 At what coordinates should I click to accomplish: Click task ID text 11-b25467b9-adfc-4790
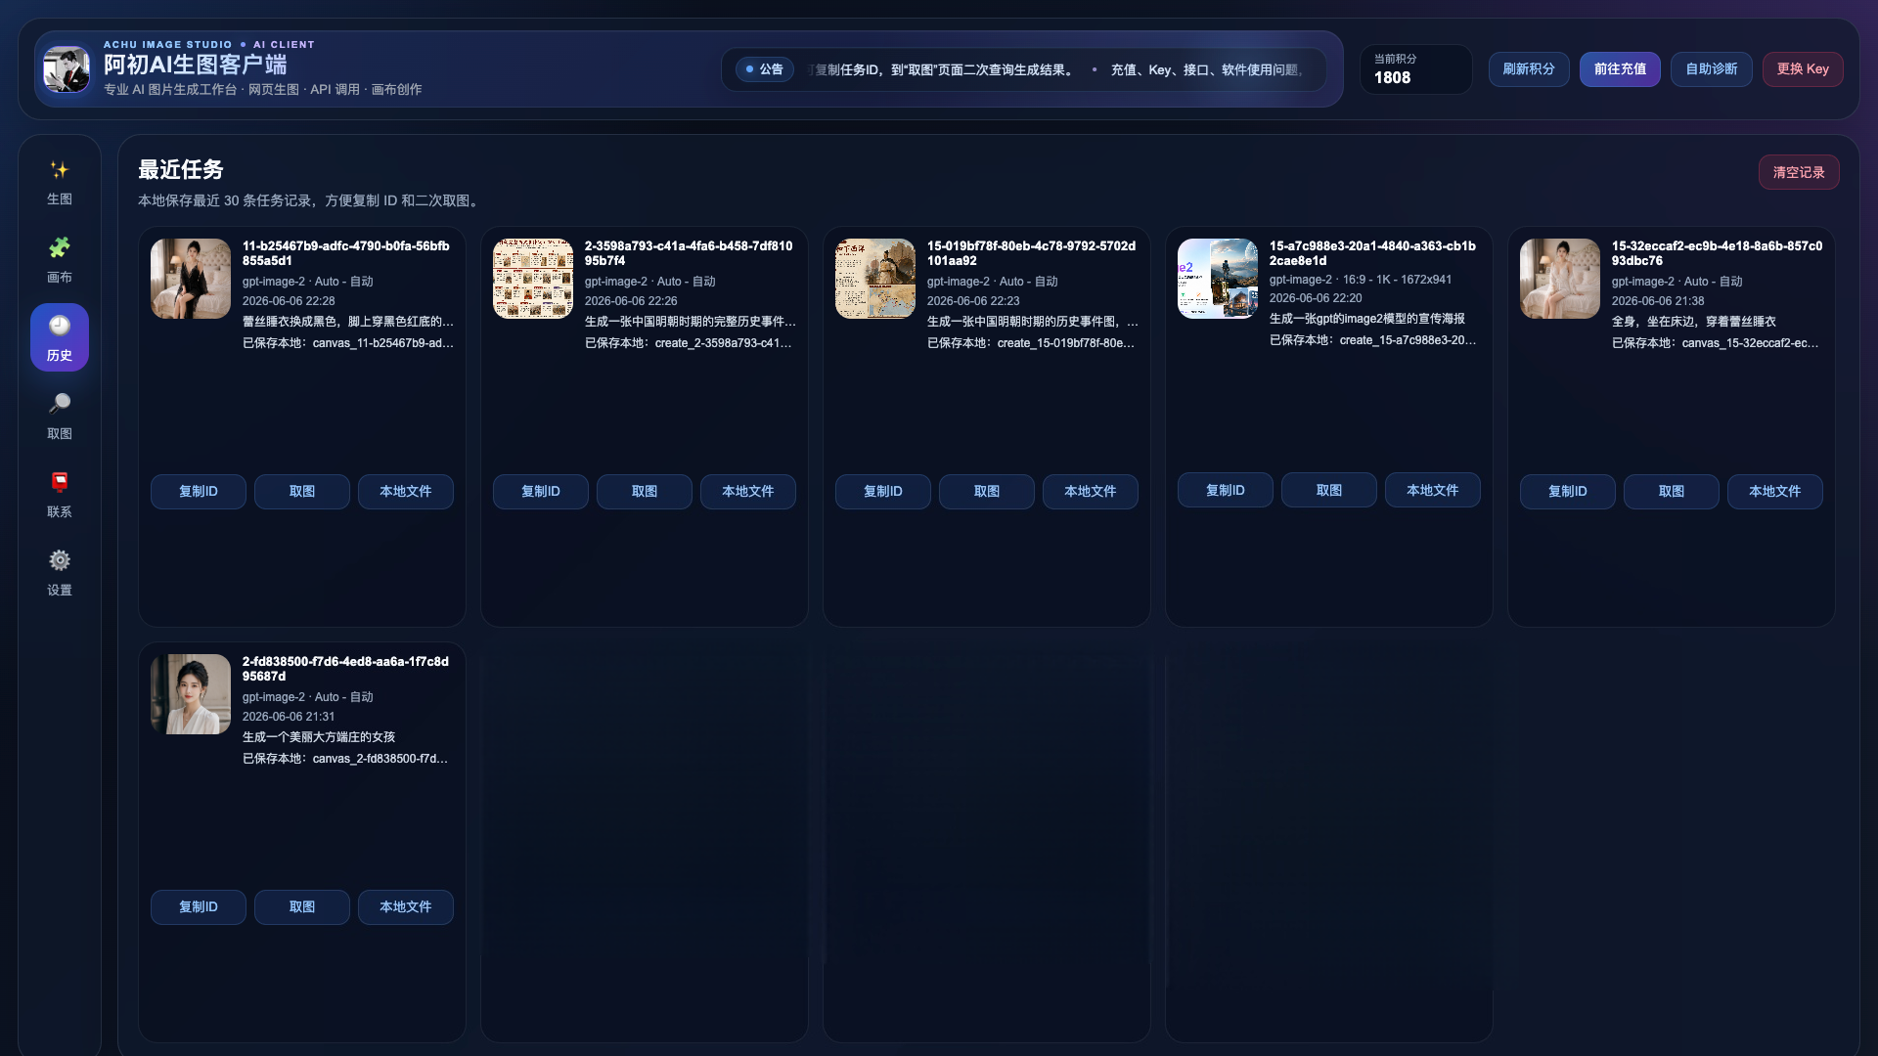(x=346, y=253)
